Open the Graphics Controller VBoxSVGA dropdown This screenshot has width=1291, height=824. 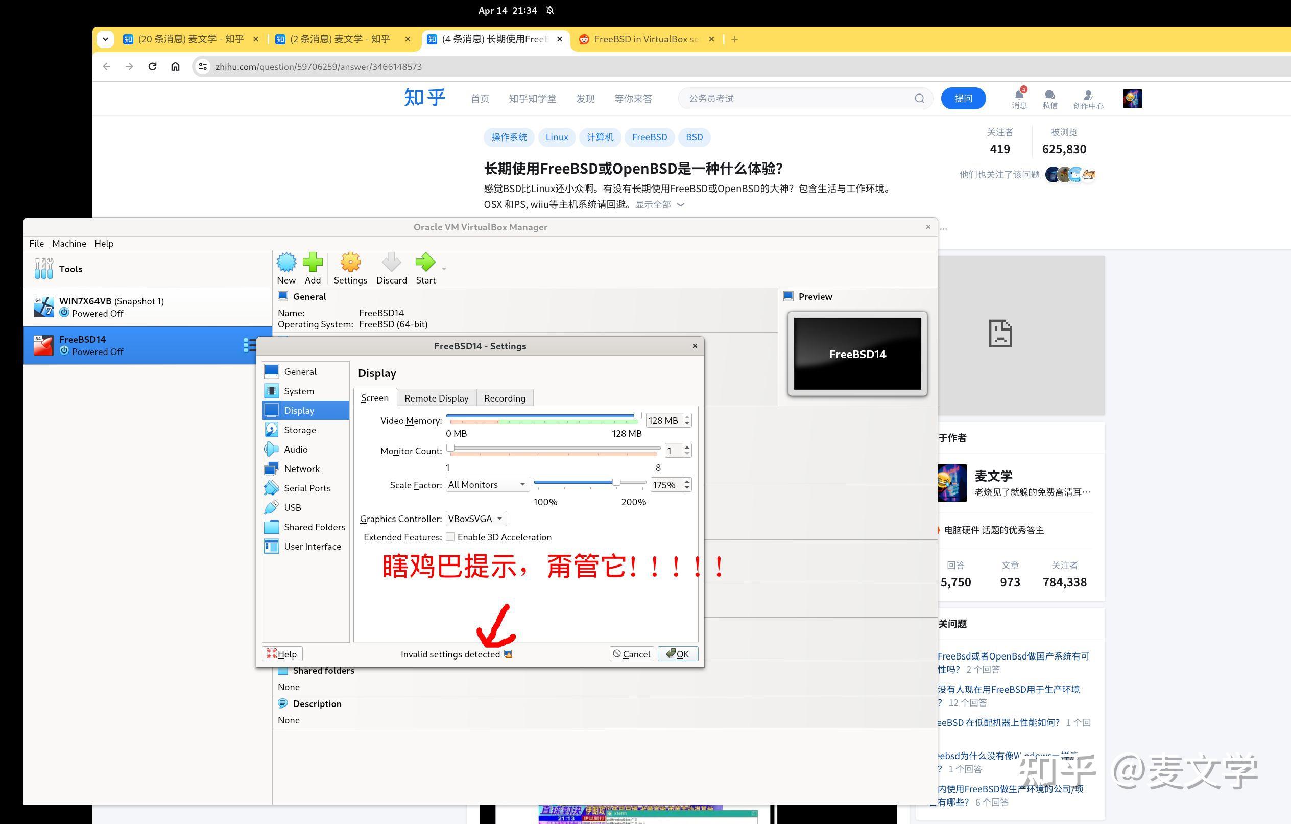[474, 518]
